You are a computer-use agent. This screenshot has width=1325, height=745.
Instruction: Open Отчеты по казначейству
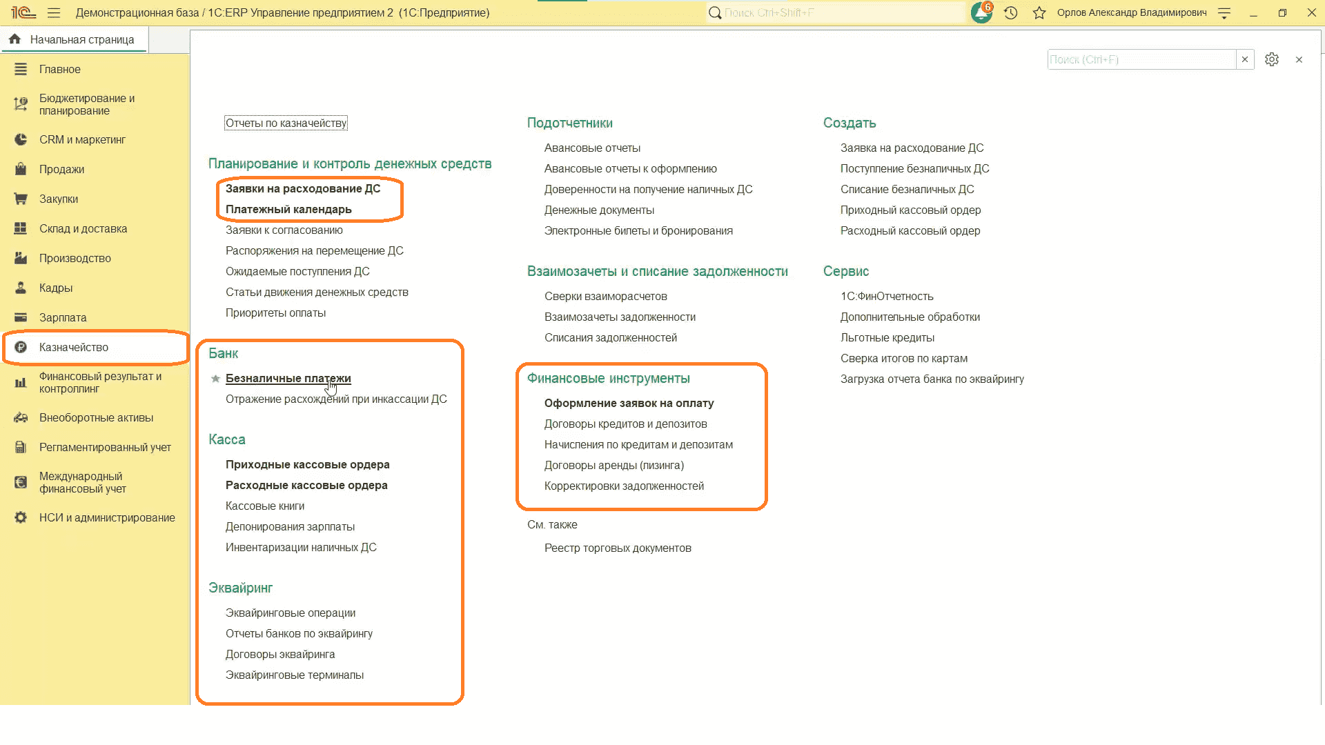286,123
